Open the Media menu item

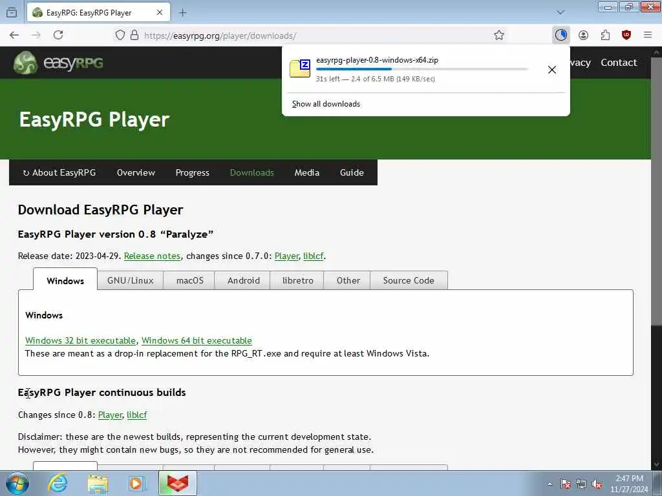[307, 172]
